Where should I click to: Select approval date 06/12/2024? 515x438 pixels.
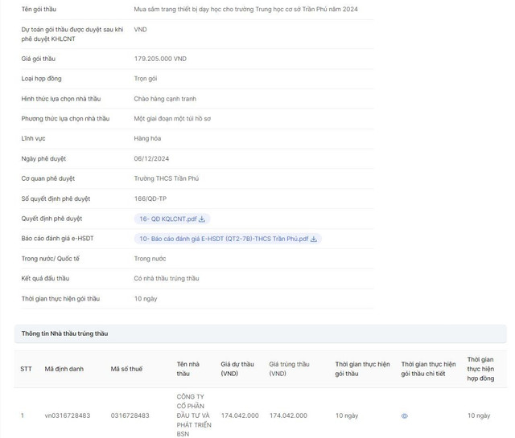(x=151, y=158)
